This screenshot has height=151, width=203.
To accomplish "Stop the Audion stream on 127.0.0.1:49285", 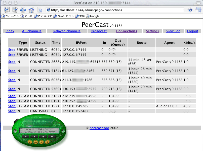I will [x=12, y=106].
